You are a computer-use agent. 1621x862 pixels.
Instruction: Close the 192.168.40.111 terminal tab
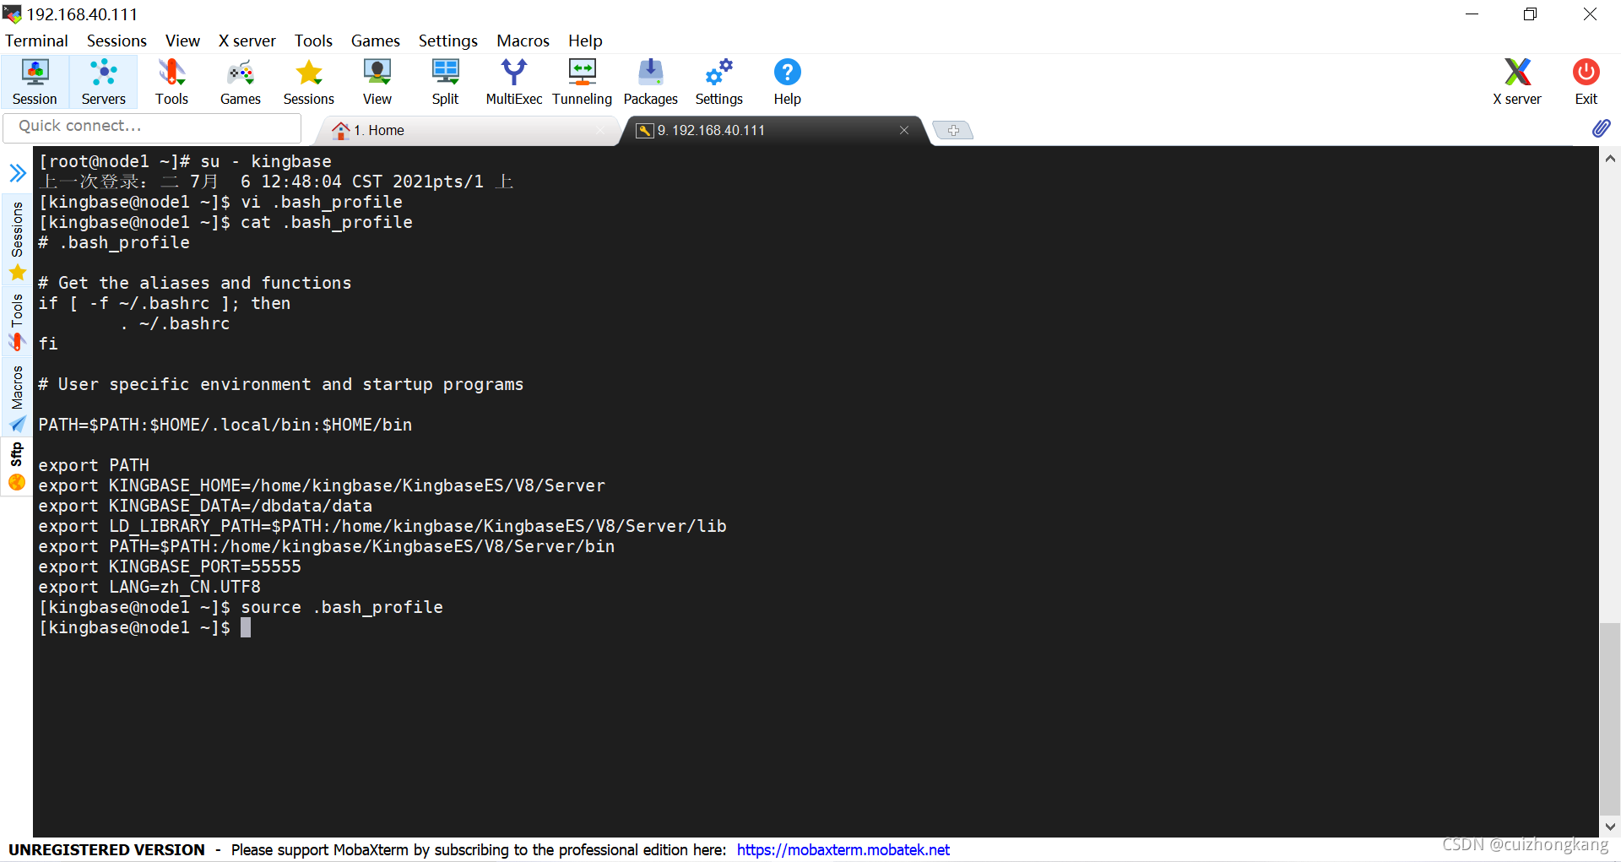pyautogui.click(x=904, y=130)
